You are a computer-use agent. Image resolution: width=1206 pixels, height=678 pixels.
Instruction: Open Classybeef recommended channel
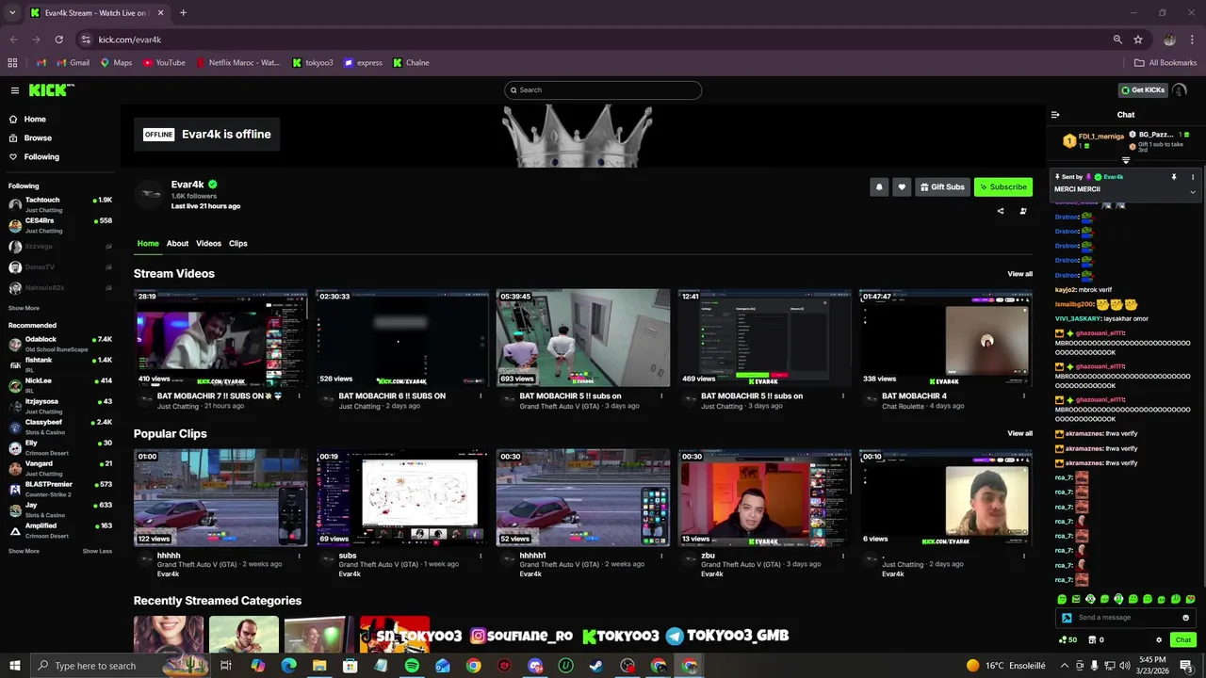pos(60,427)
